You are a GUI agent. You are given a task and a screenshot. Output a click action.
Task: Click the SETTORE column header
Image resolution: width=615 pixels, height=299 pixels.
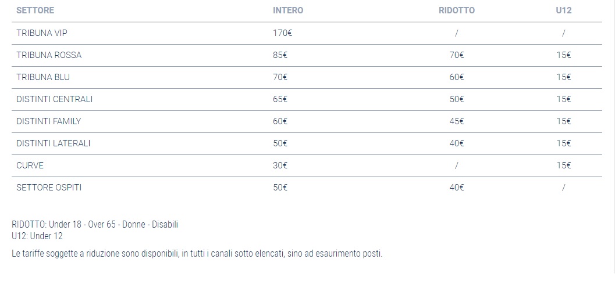(x=35, y=10)
